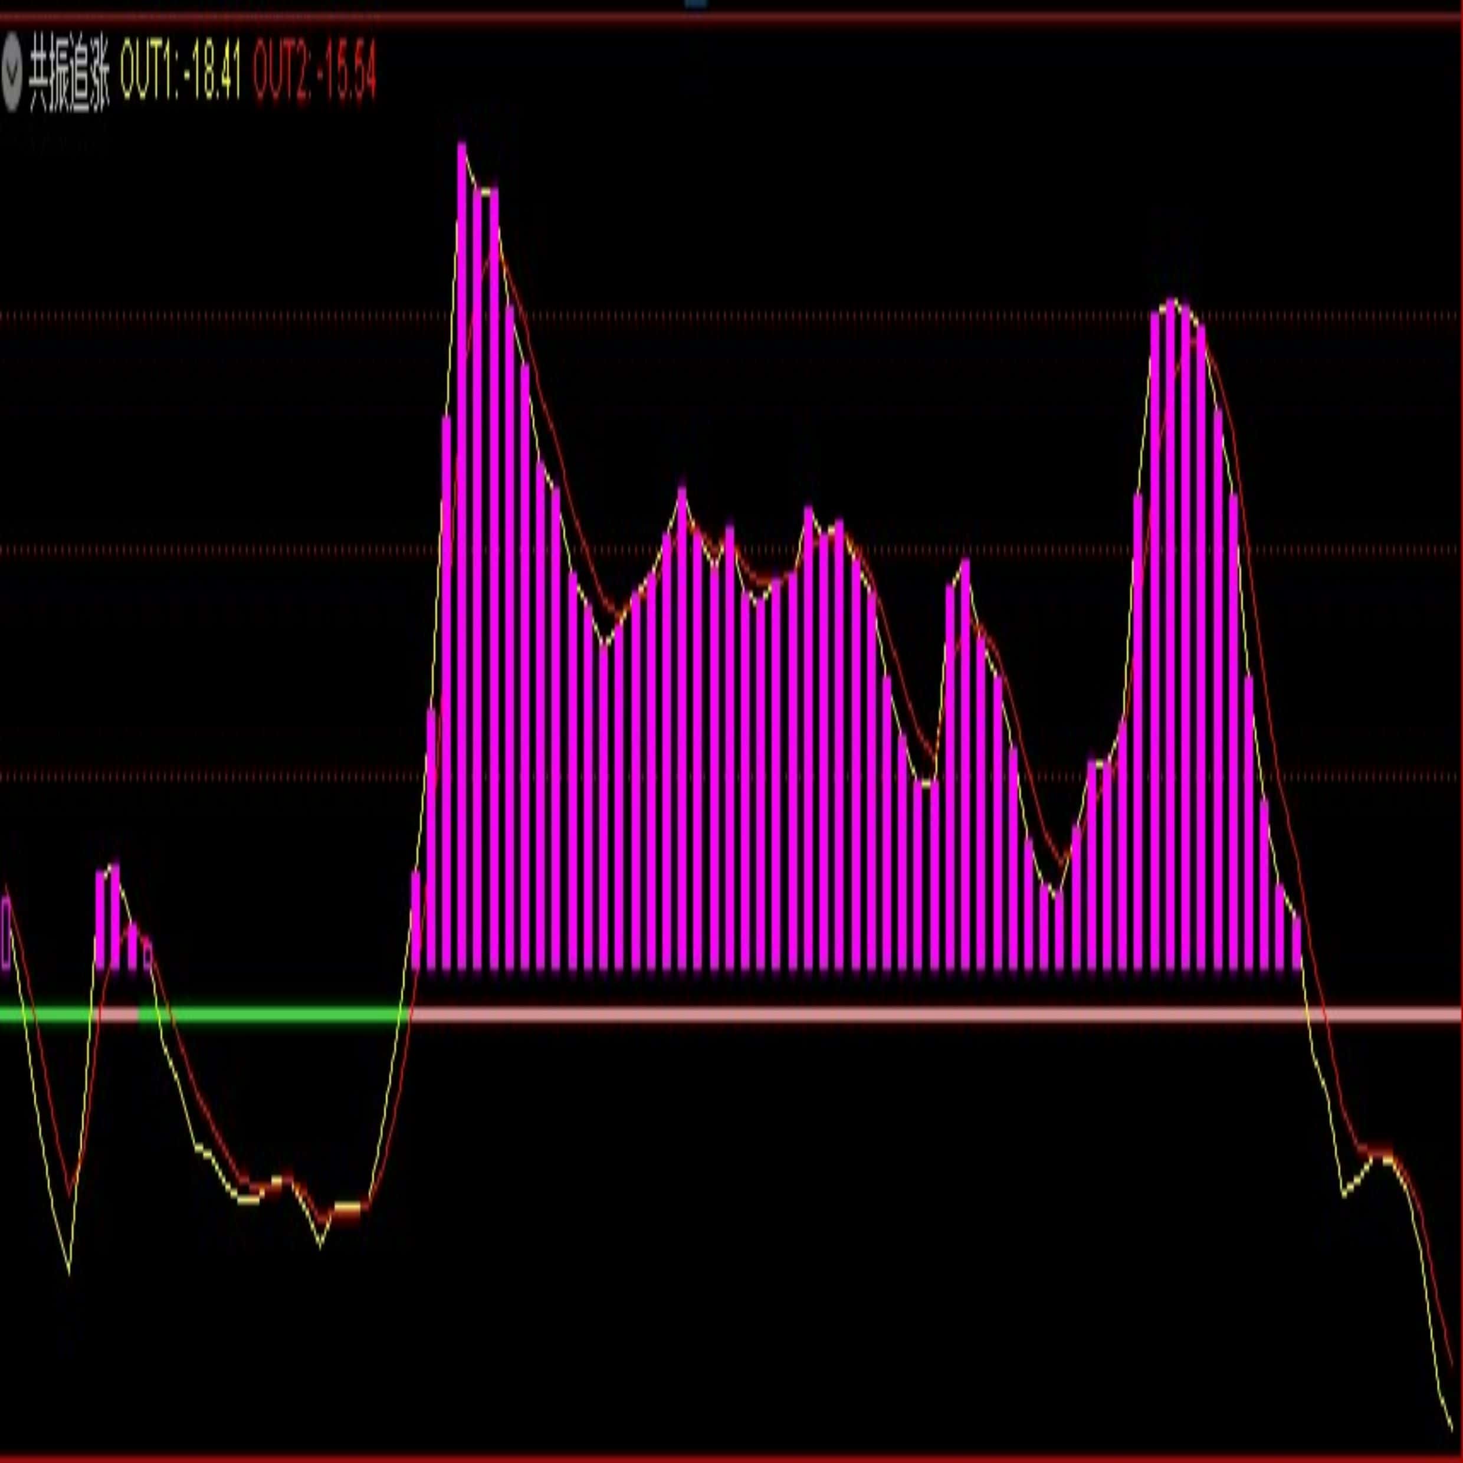Select the 共振追涨 indicator name
This screenshot has width=1463, height=1463.
pos(70,75)
